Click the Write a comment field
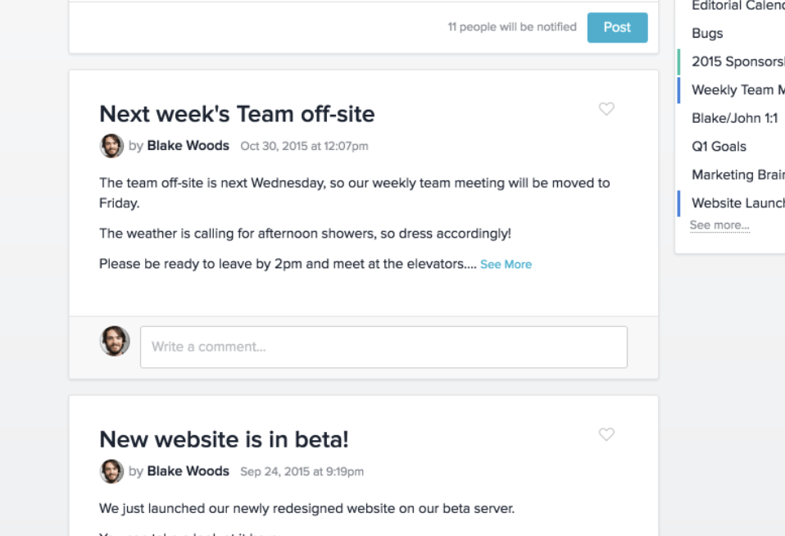This screenshot has width=785, height=536. click(x=383, y=347)
